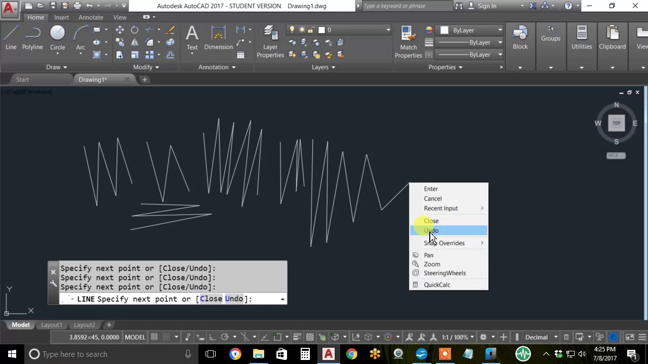Click the Hatch tool icon in Draw panel
The height and width of the screenshot is (364, 648).
97,55
